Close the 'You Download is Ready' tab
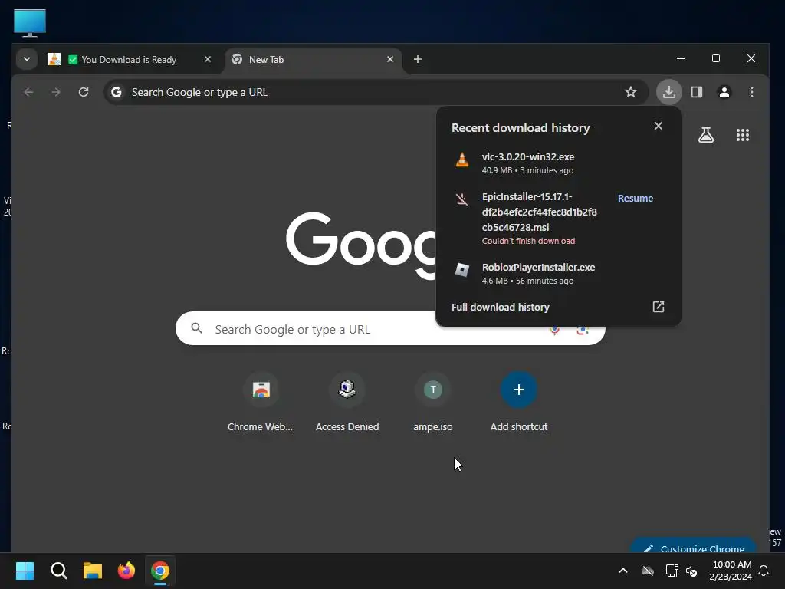This screenshot has height=589, width=785. click(208, 59)
